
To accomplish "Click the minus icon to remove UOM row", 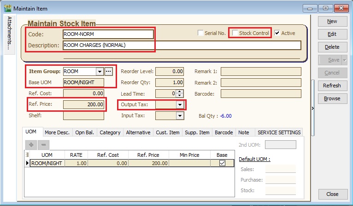I will pyautogui.click(x=43, y=144).
